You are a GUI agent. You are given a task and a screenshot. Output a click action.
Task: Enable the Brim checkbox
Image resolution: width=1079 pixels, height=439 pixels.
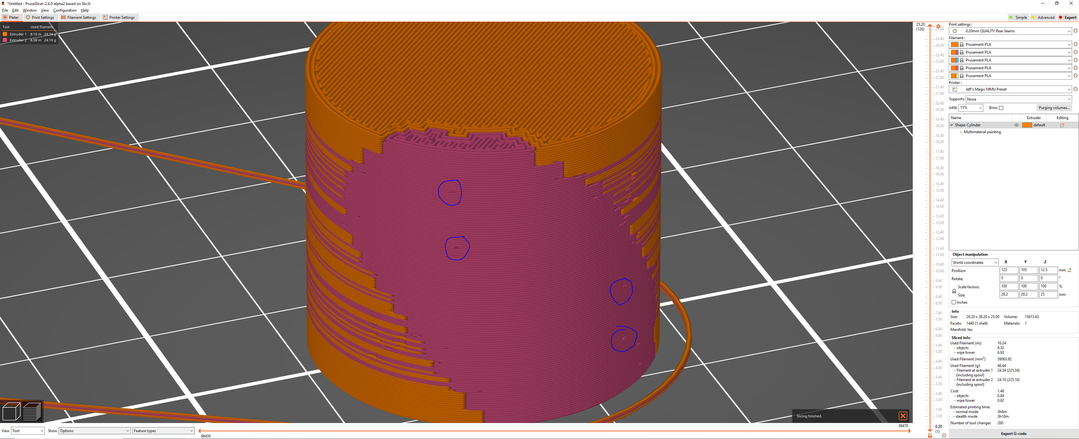(1001, 108)
